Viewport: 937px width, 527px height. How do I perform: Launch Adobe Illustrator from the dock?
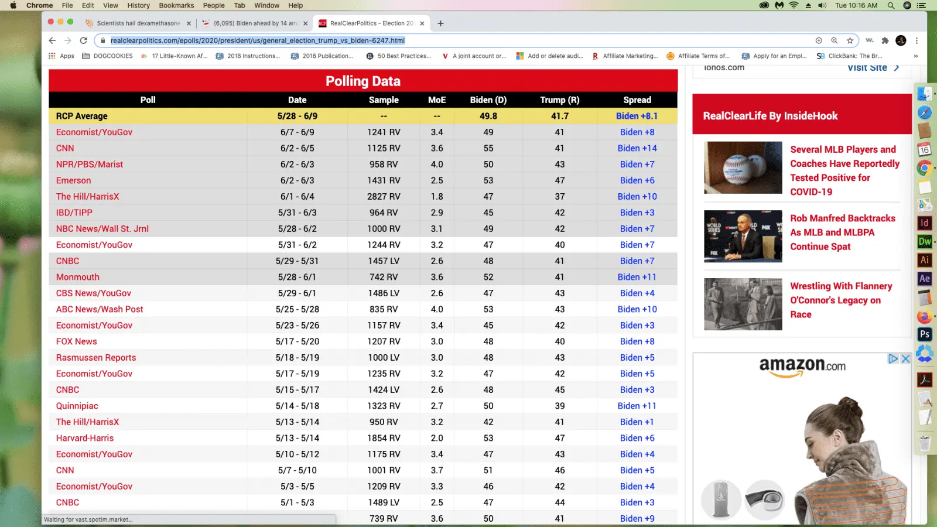click(924, 260)
